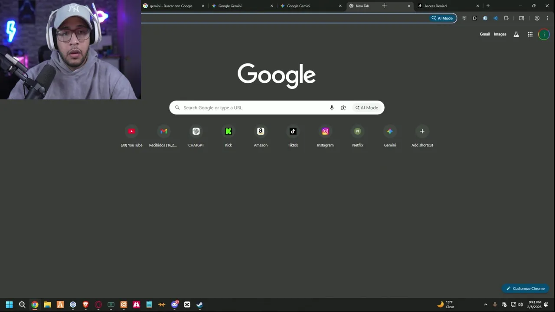The image size is (555, 312).
Task: Click the 1Password extension icon in toolbar
Action: (x=485, y=18)
